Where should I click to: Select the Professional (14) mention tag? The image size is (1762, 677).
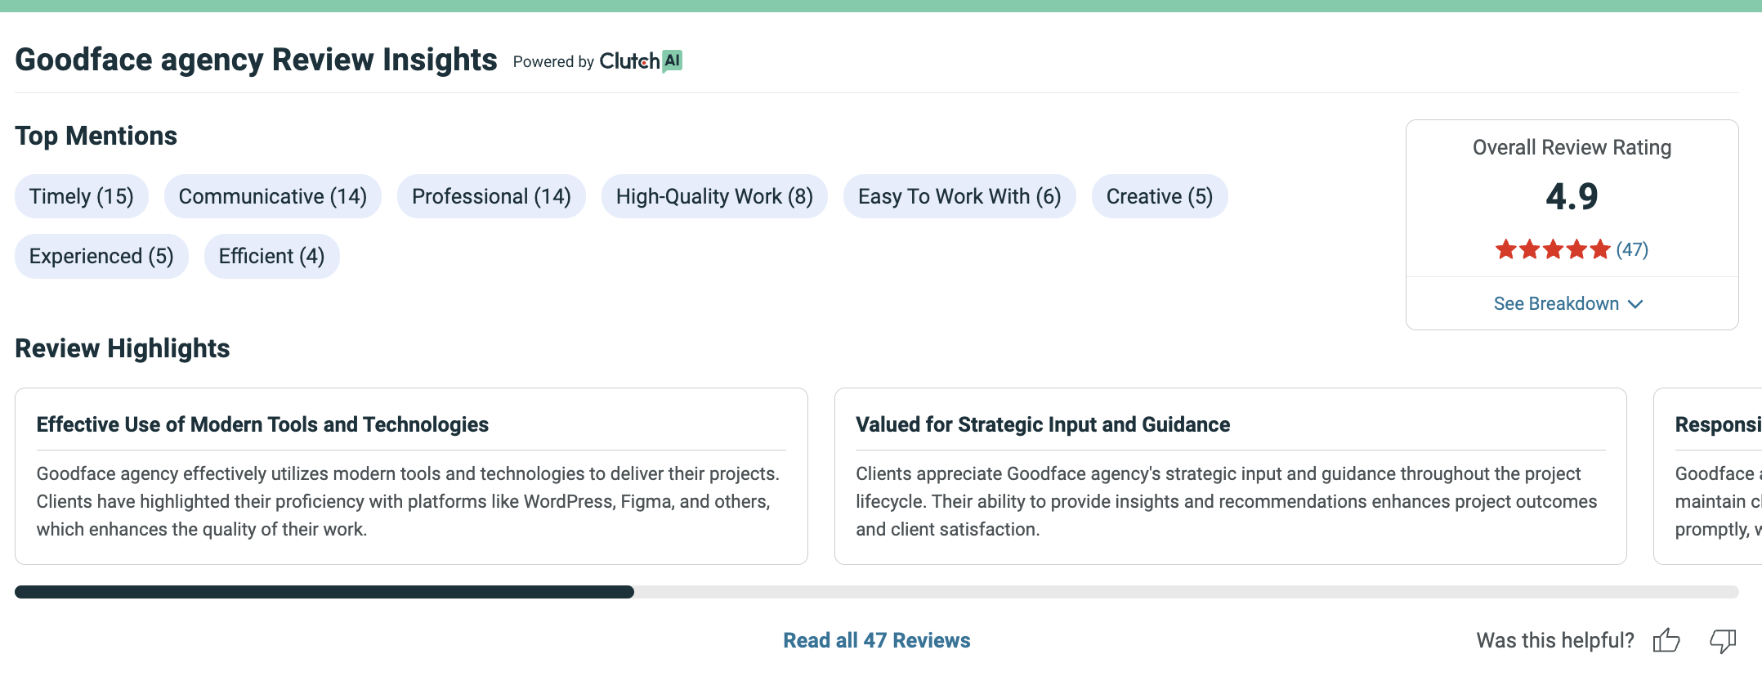pos(491,196)
